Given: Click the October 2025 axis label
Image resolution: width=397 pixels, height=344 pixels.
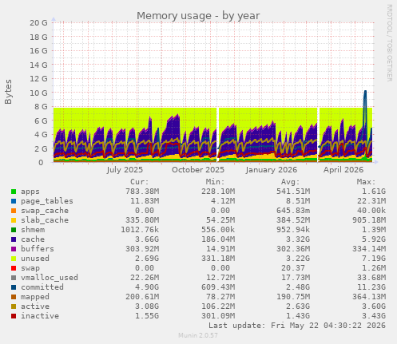Looking at the screenshot, I should (x=198, y=170).
